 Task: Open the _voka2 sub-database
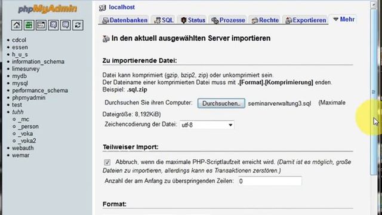click(27, 141)
